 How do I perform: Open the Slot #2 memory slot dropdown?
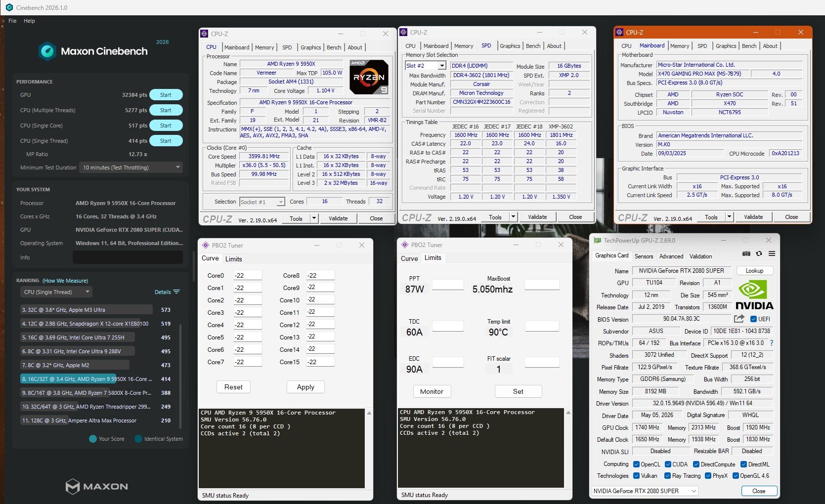click(425, 66)
